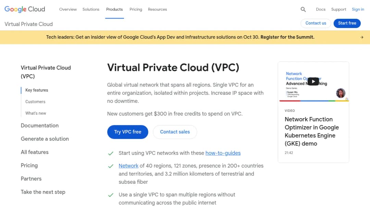Go to Partners section in sidebar

tap(31, 179)
